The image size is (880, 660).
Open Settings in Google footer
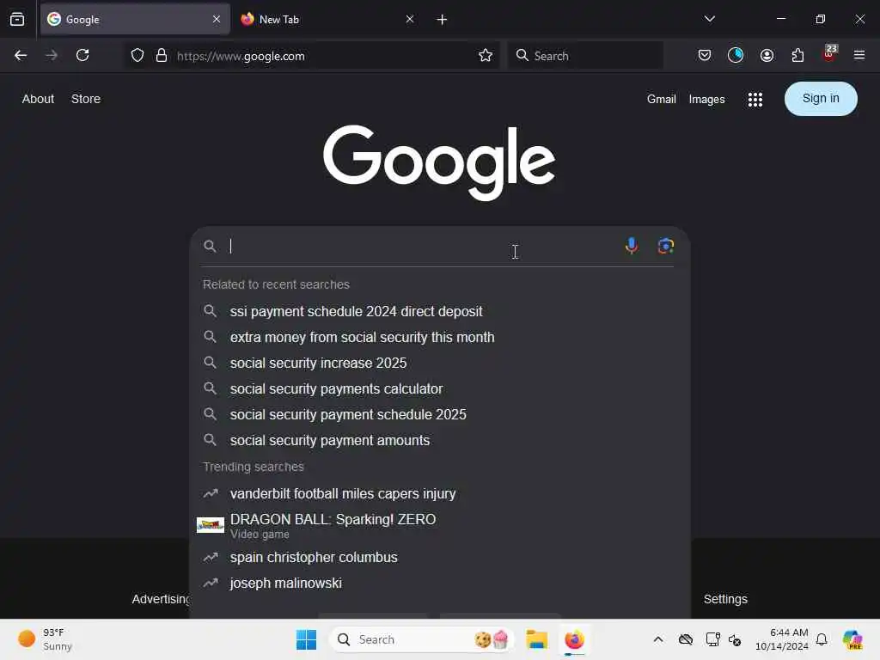click(725, 599)
